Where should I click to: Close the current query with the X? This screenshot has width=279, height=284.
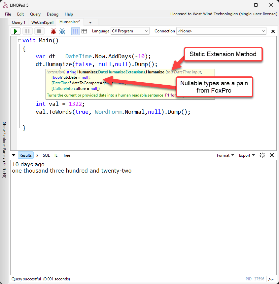pos(273,31)
